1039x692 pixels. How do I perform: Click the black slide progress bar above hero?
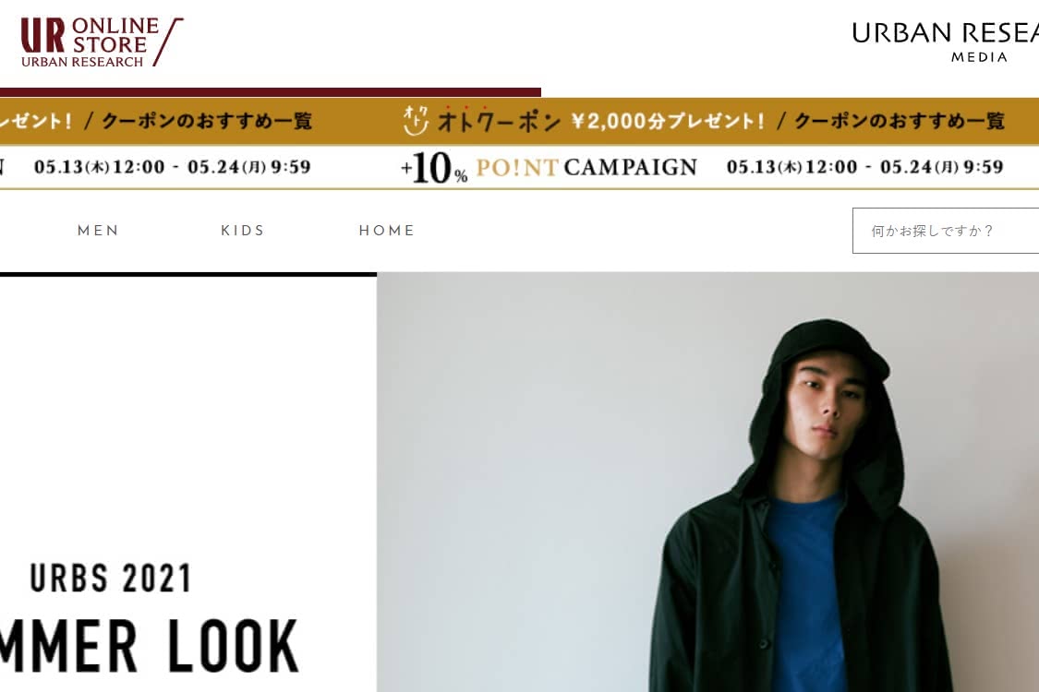(x=188, y=273)
